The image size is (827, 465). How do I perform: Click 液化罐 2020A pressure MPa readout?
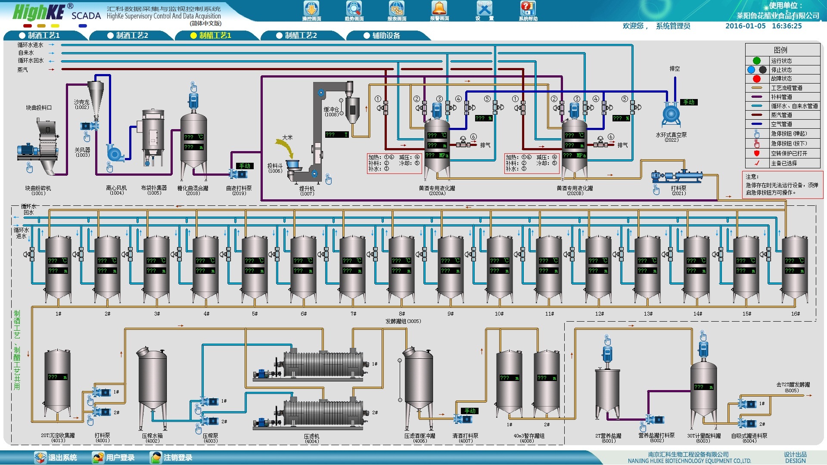[x=437, y=155]
